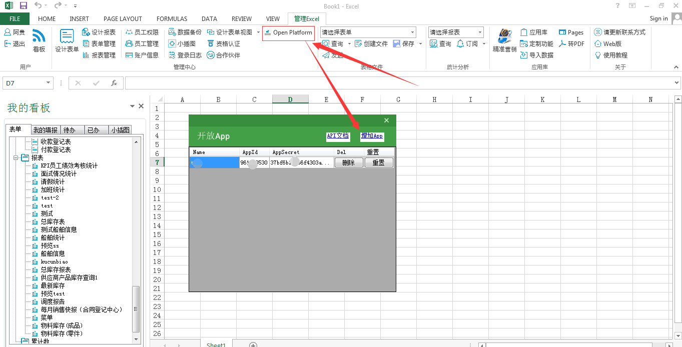The width and height of the screenshot is (682, 347).
Task: Select the 收款登记表 tree item
Action: (x=56, y=141)
